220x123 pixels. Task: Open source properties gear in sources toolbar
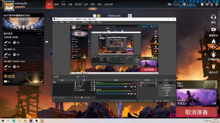[x=82, y=98]
